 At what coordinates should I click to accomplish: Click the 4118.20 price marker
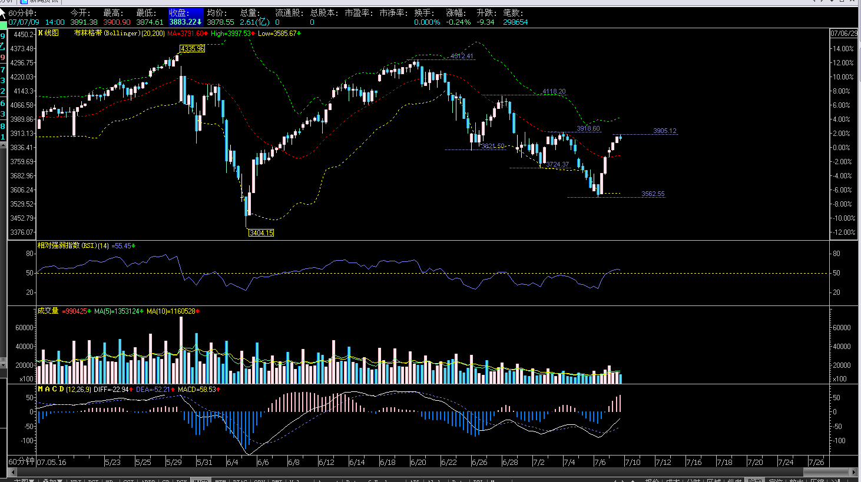554,92
